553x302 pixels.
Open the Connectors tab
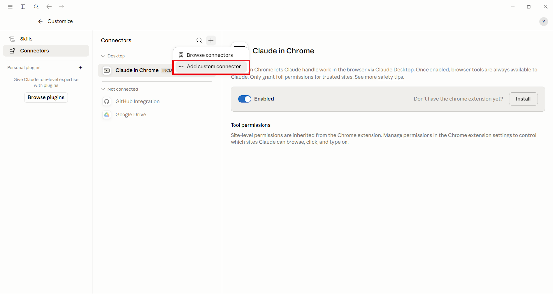[46, 51]
